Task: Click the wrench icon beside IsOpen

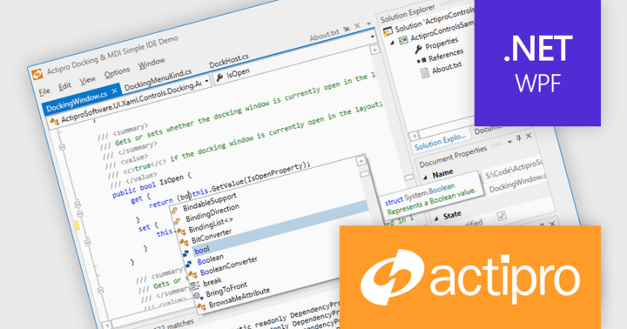Action: tap(219, 78)
